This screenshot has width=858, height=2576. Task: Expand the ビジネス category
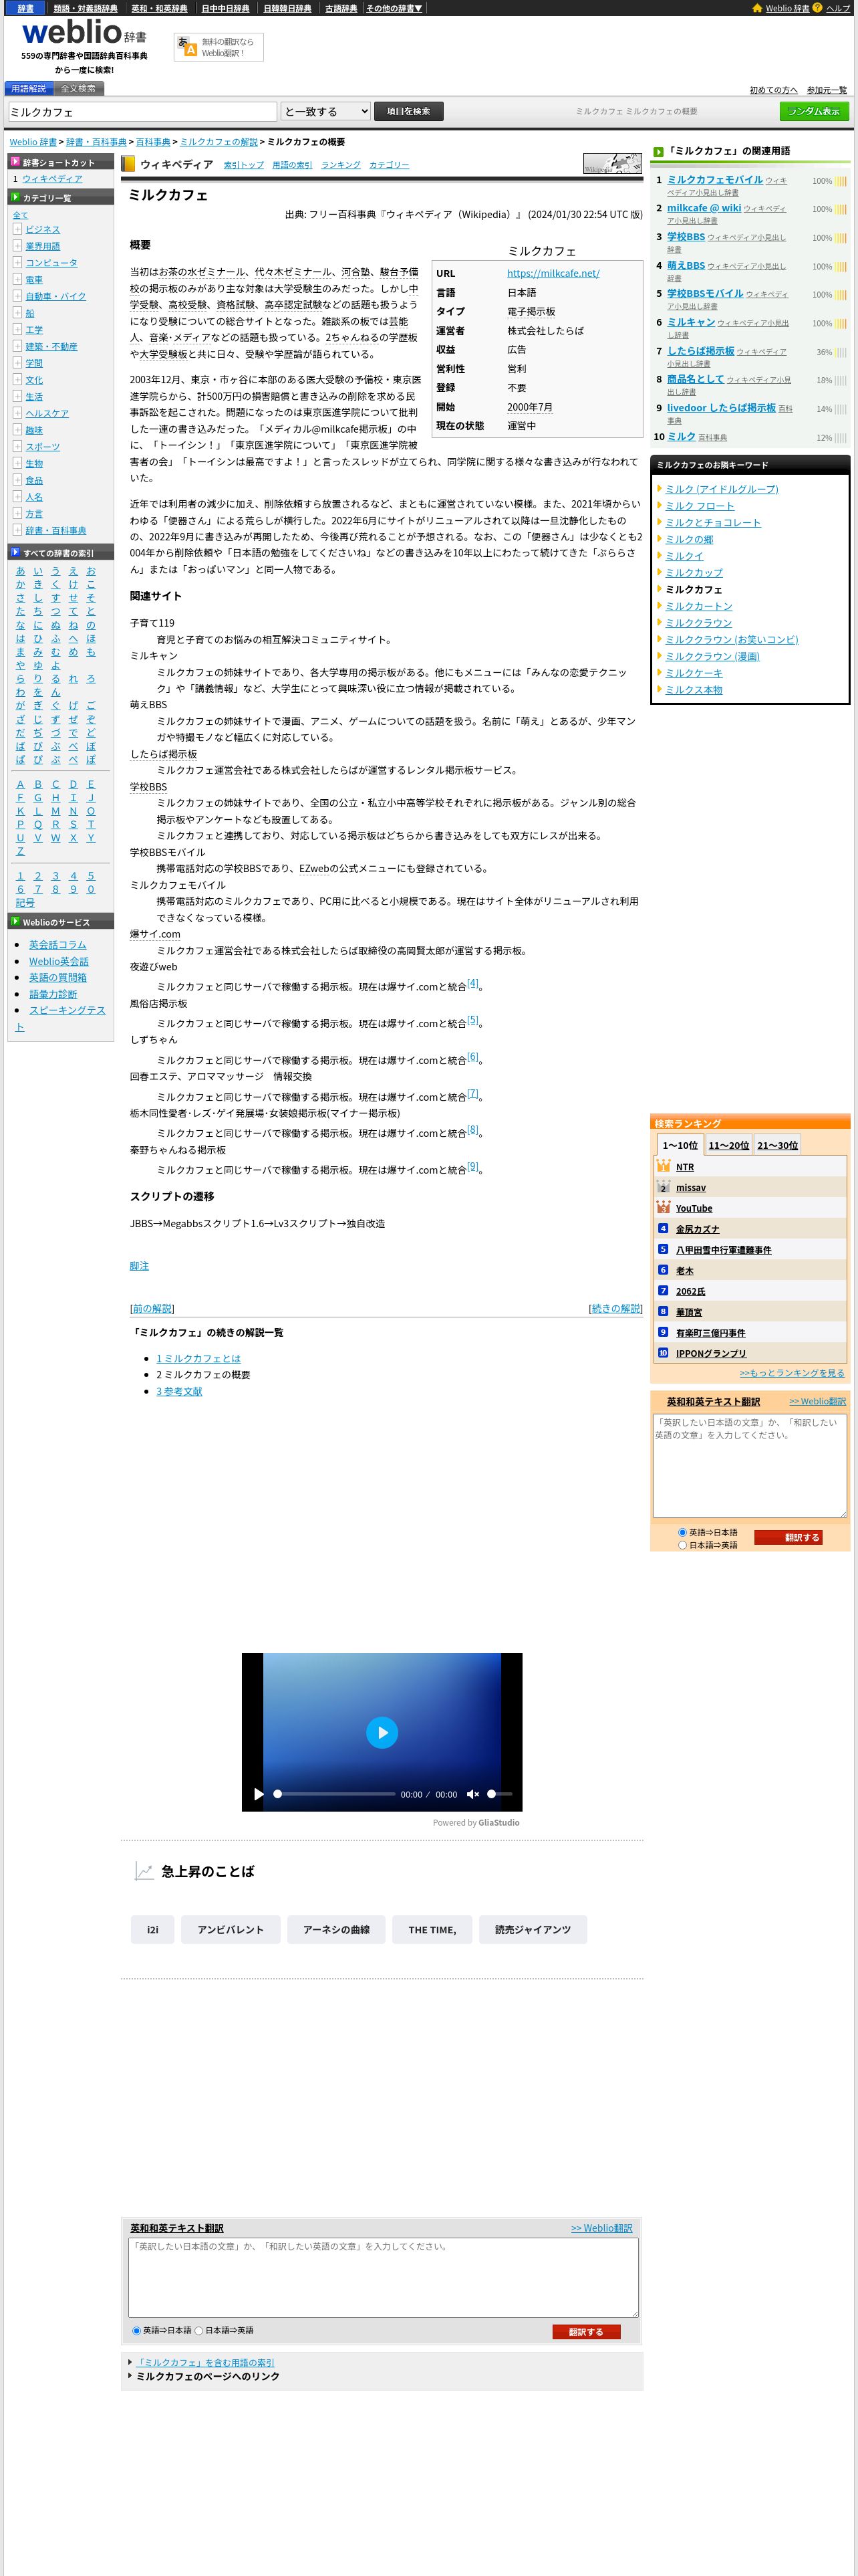[17, 229]
